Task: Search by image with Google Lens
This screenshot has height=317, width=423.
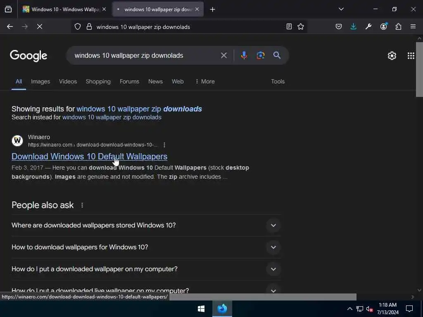Action: [261, 56]
